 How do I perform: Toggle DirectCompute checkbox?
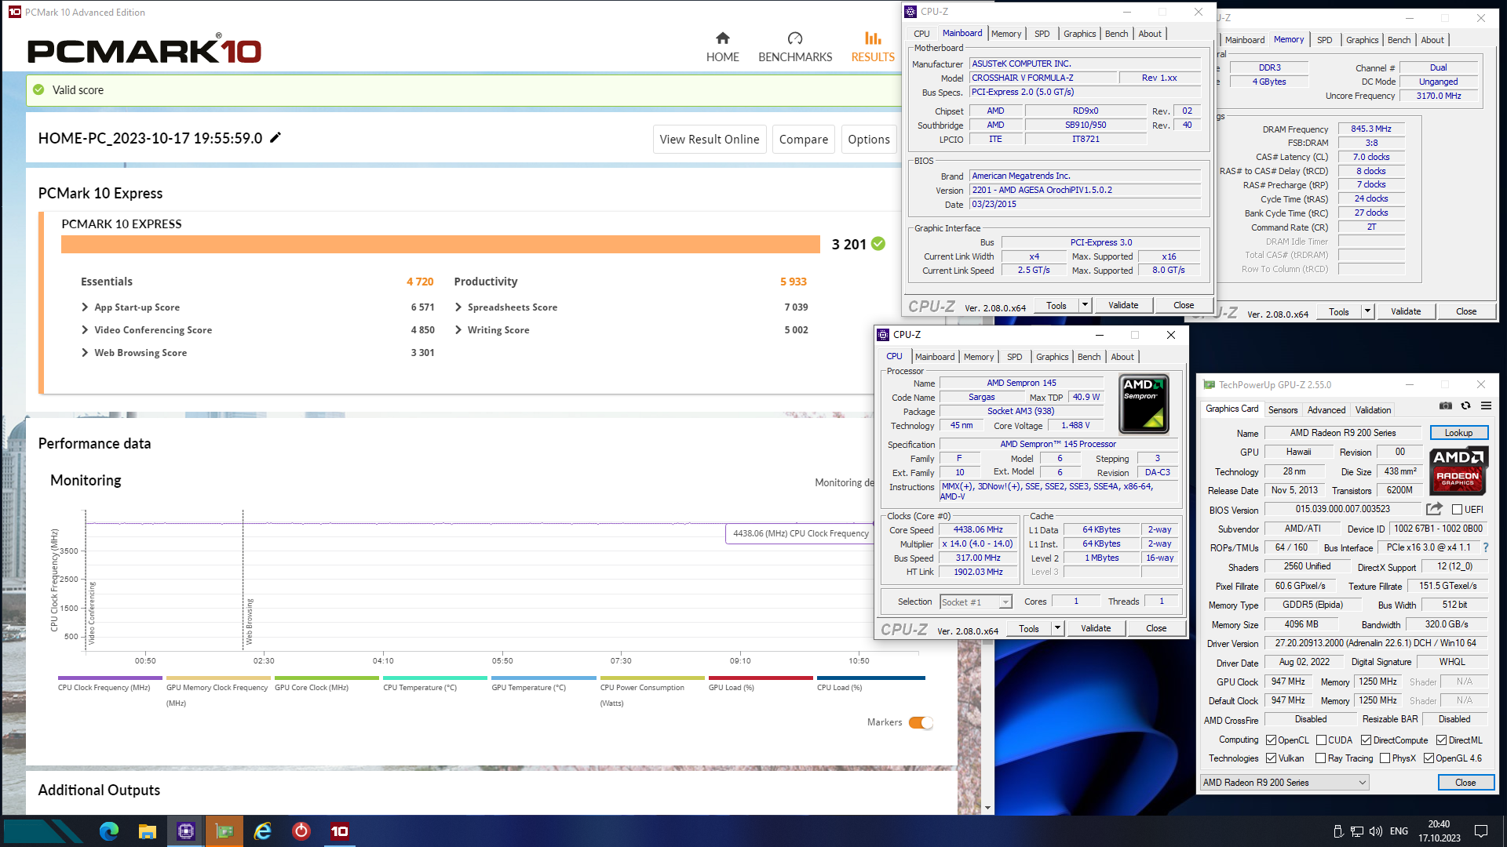point(1366,740)
